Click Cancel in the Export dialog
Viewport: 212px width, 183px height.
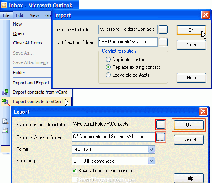pos(189,140)
